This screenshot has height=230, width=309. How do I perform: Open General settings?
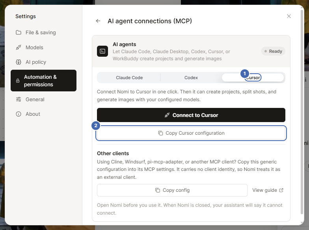(x=43, y=99)
